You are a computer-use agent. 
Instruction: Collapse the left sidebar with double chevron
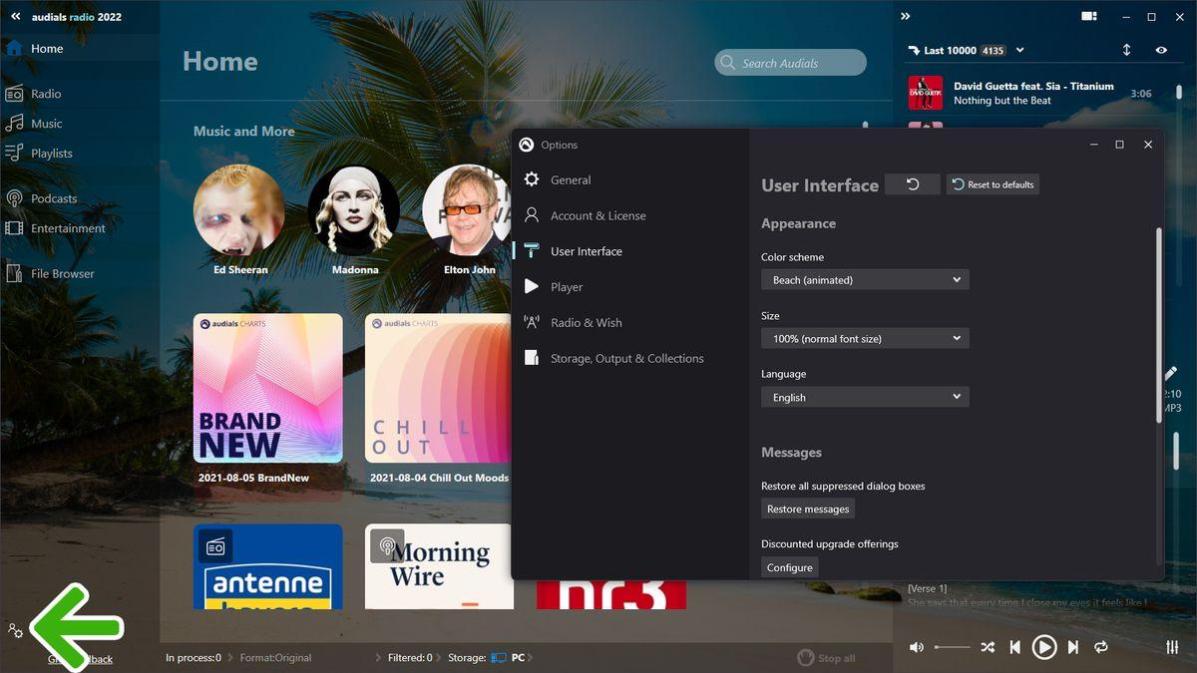[x=16, y=17]
